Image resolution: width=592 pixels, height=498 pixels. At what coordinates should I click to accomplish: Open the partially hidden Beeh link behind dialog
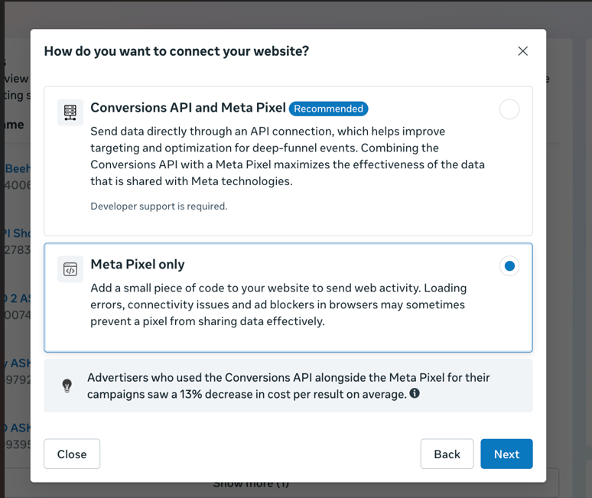(17, 168)
